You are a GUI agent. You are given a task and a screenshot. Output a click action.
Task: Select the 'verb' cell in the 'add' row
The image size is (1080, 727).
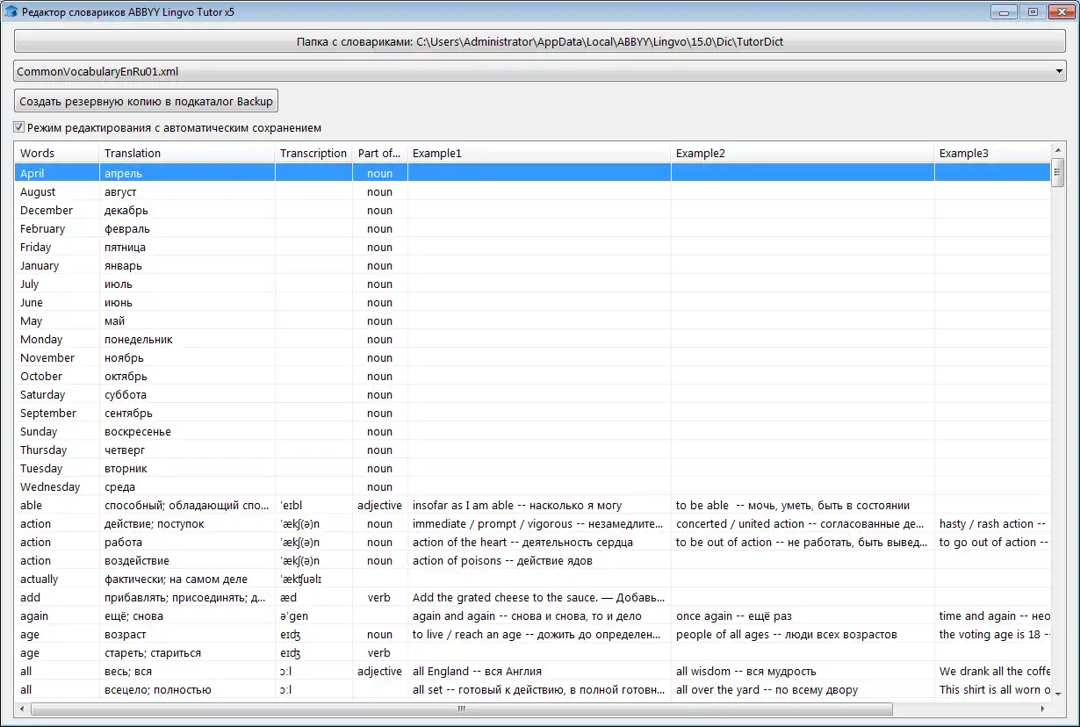[379, 598]
